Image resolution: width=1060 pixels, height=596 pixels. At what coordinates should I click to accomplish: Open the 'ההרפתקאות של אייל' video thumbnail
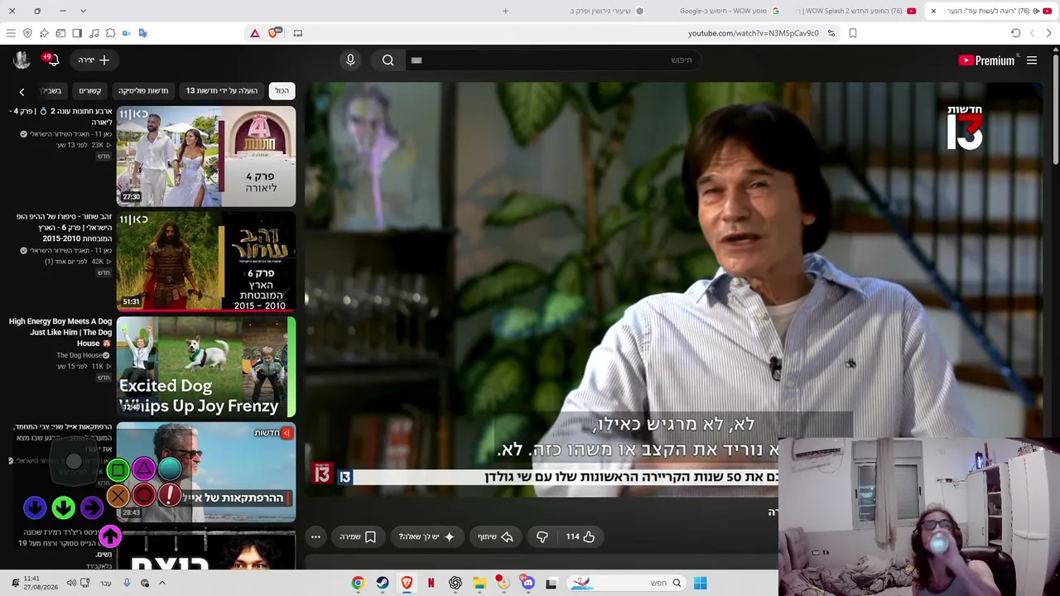tap(206, 473)
